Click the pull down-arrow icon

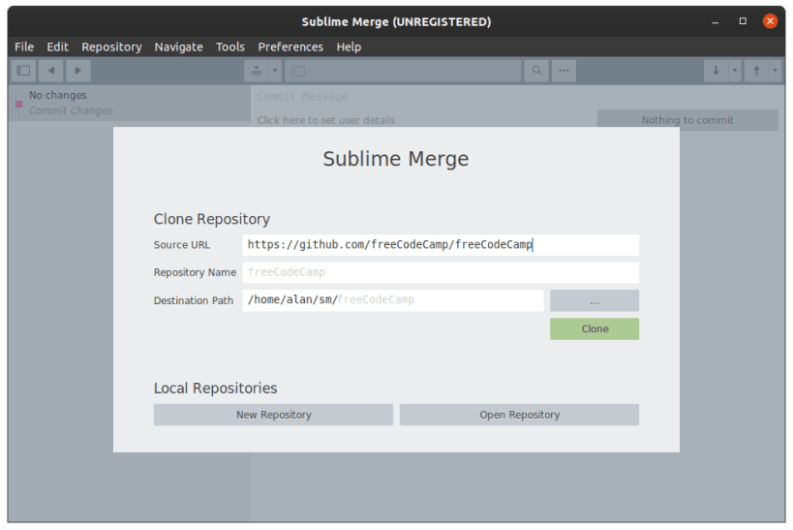click(716, 71)
